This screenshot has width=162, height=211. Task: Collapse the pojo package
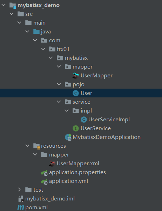point(59,84)
